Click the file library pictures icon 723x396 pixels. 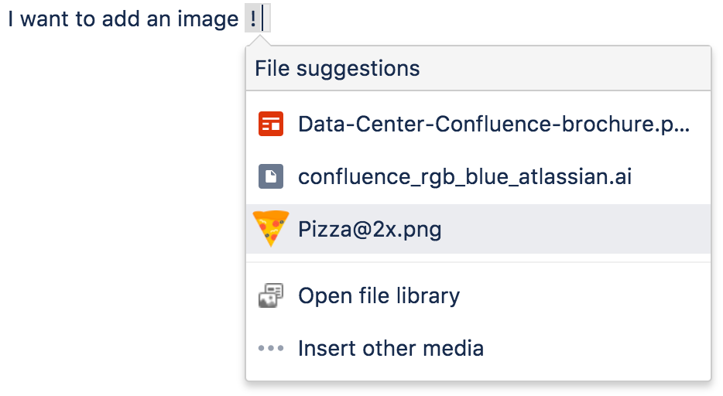click(271, 295)
